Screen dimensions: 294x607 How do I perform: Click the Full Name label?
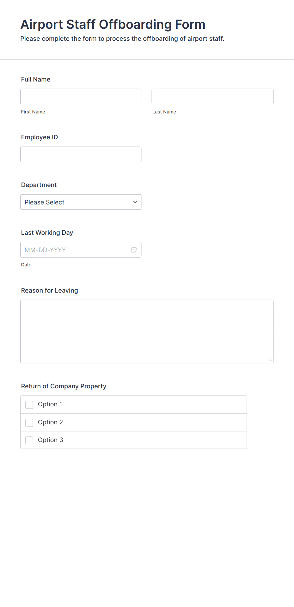tap(36, 79)
